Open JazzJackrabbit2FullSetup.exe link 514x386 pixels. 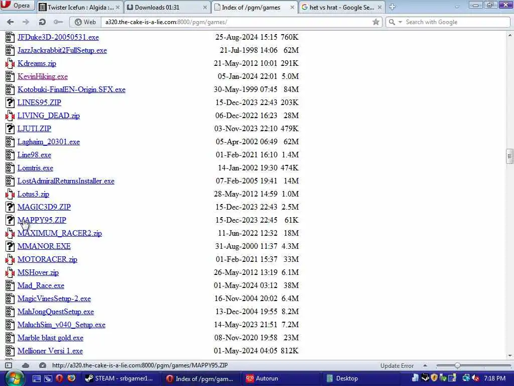[62, 50]
